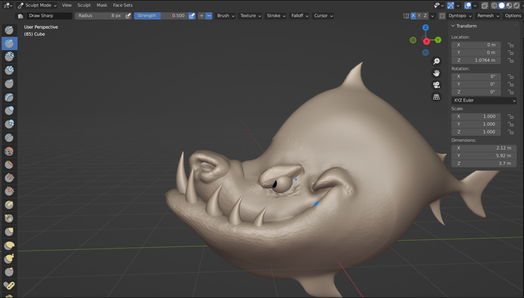Enable Y-axis symmetry

coord(418,16)
